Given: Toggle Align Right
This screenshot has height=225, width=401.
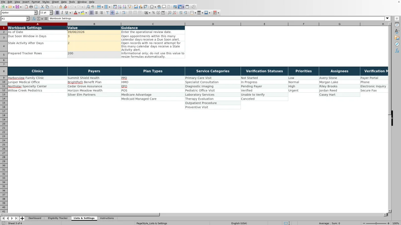Looking at the screenshot, I should [x=101, y=13].
